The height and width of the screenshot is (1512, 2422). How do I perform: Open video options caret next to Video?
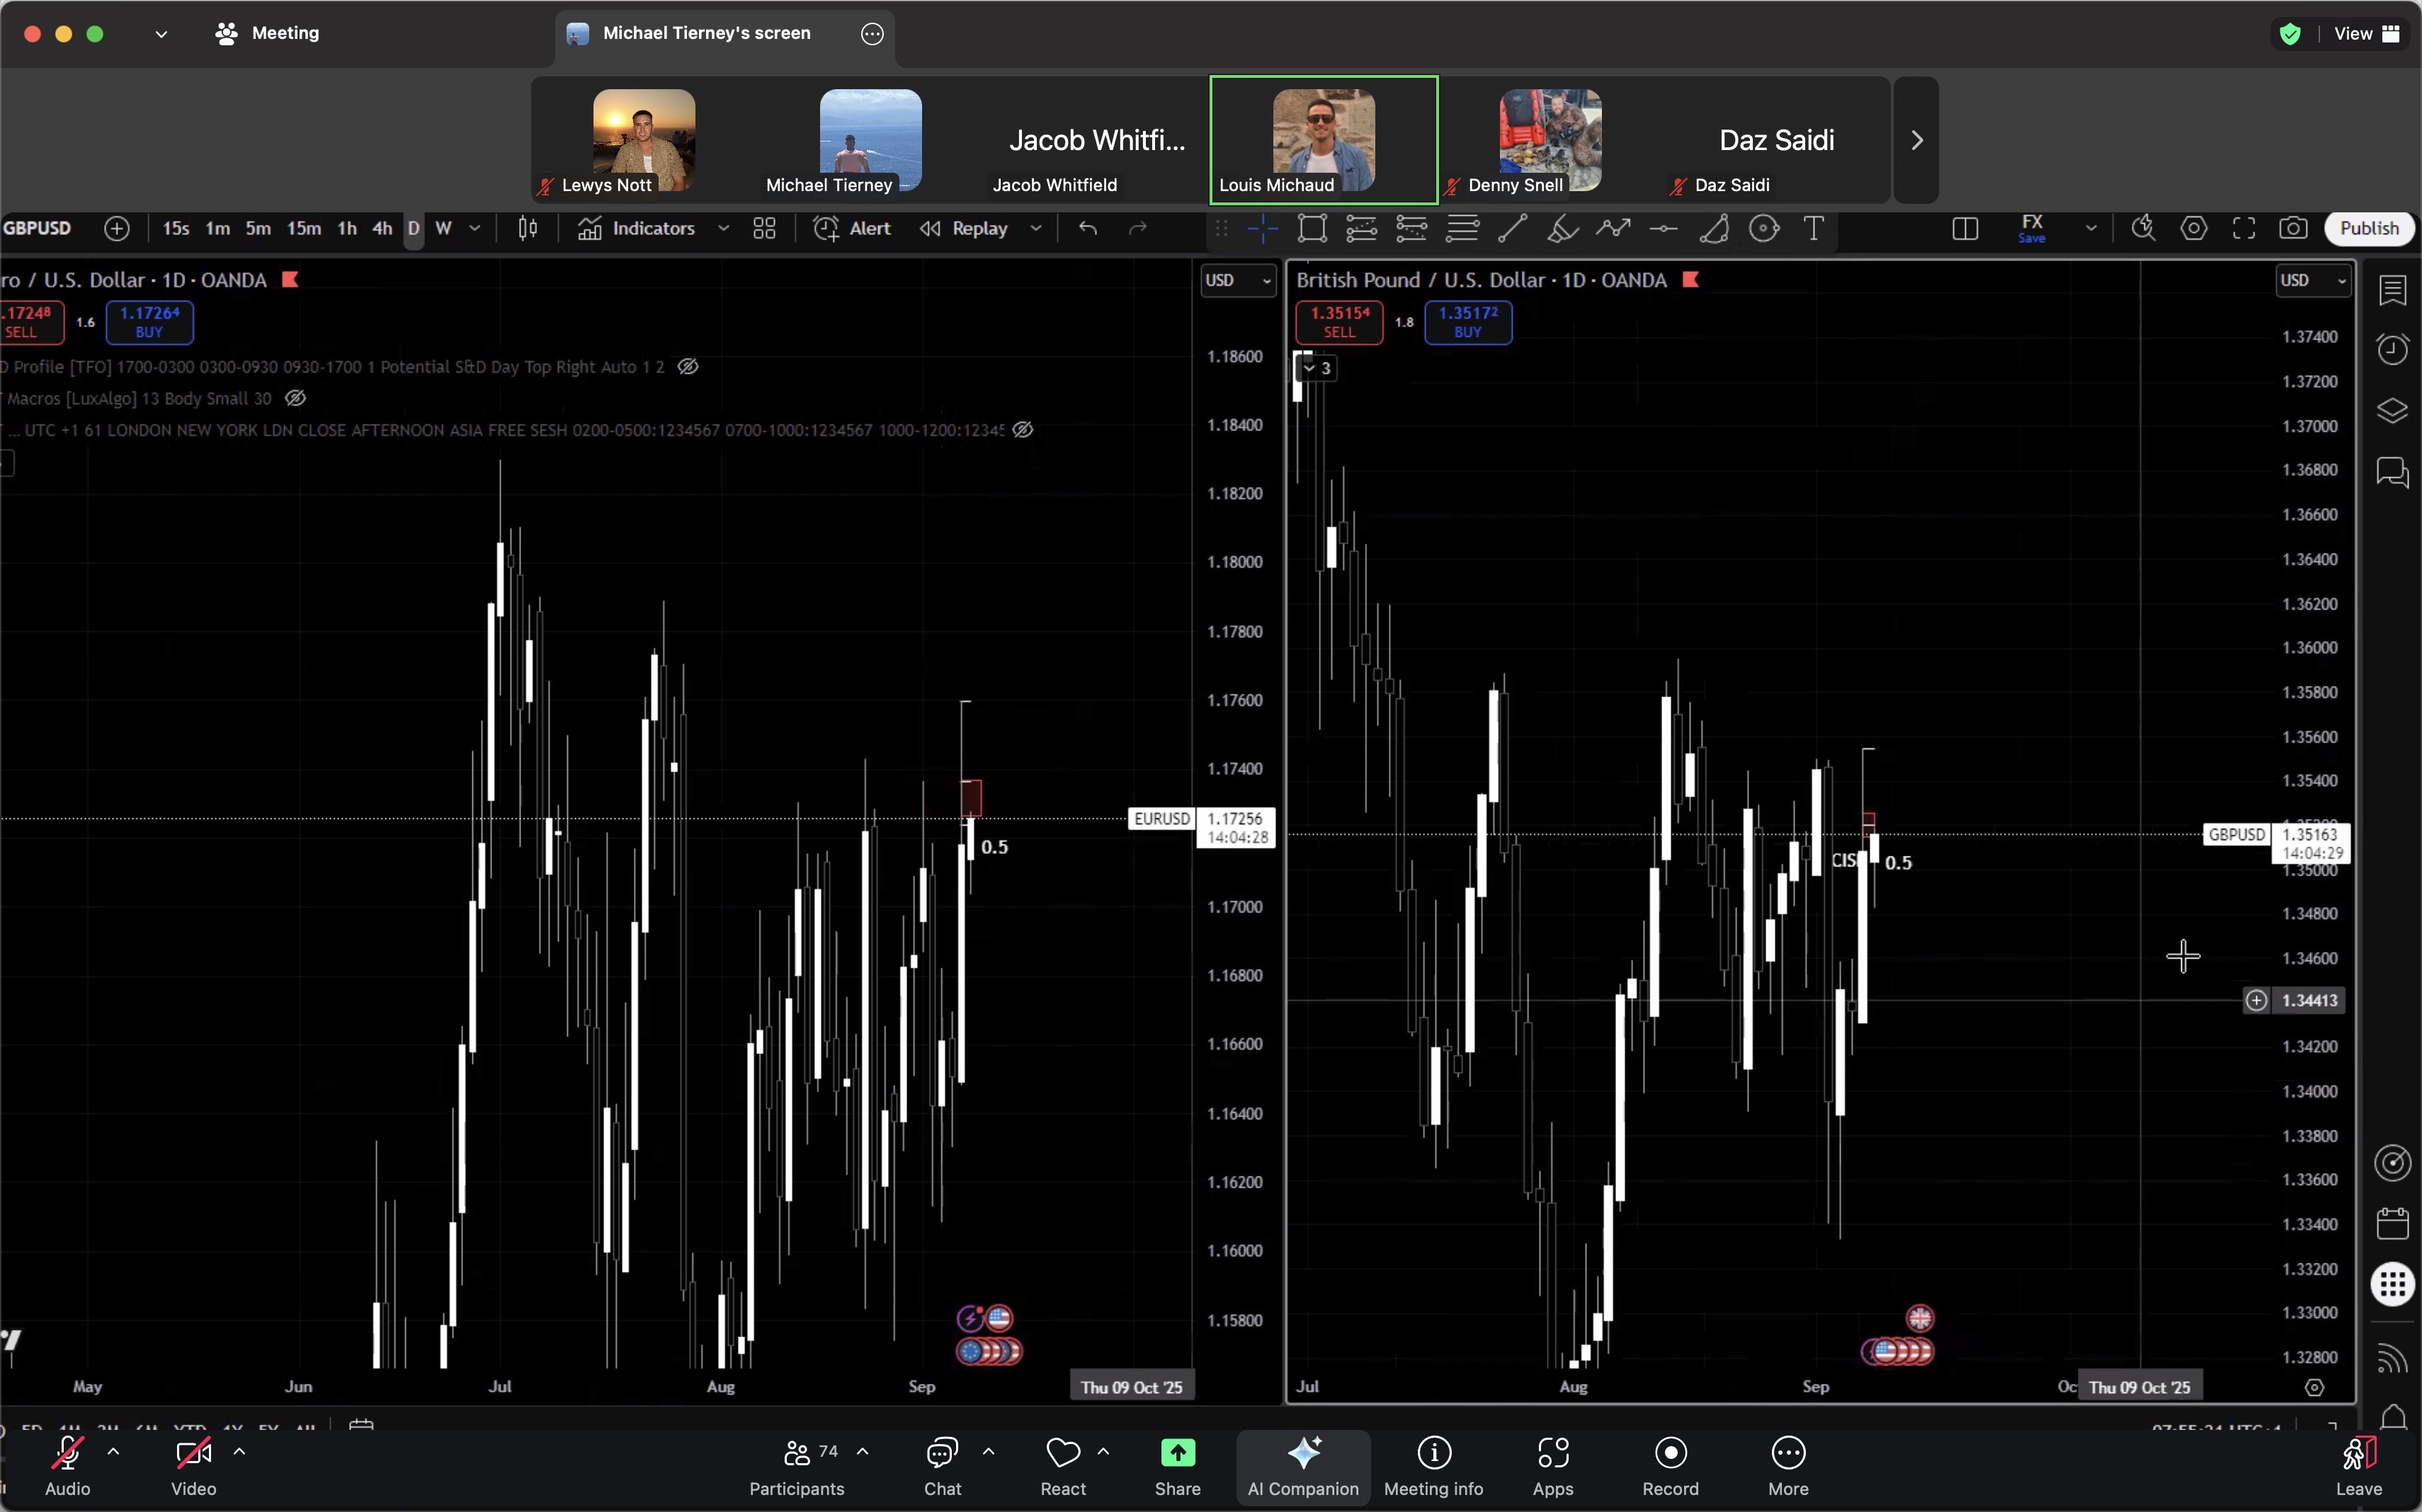[x=239, y=1451]
